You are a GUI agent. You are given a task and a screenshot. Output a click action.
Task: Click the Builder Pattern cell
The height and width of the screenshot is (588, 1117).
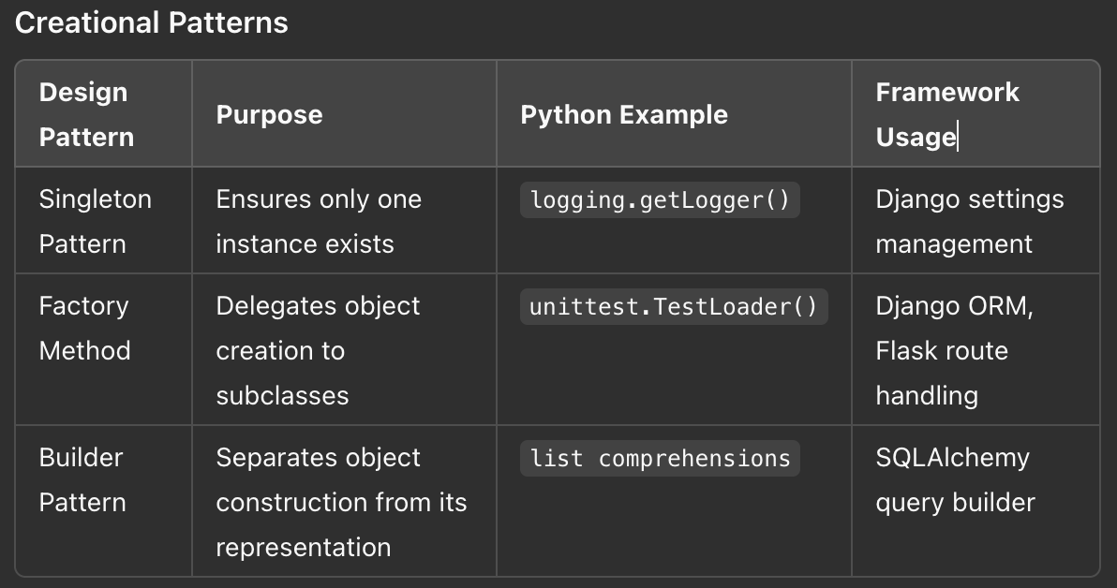tap(103, 501)
